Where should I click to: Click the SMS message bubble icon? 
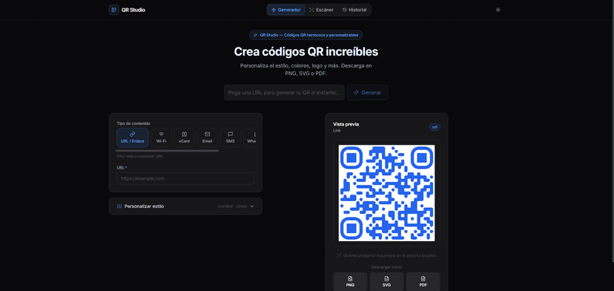[x=230, y=134]
